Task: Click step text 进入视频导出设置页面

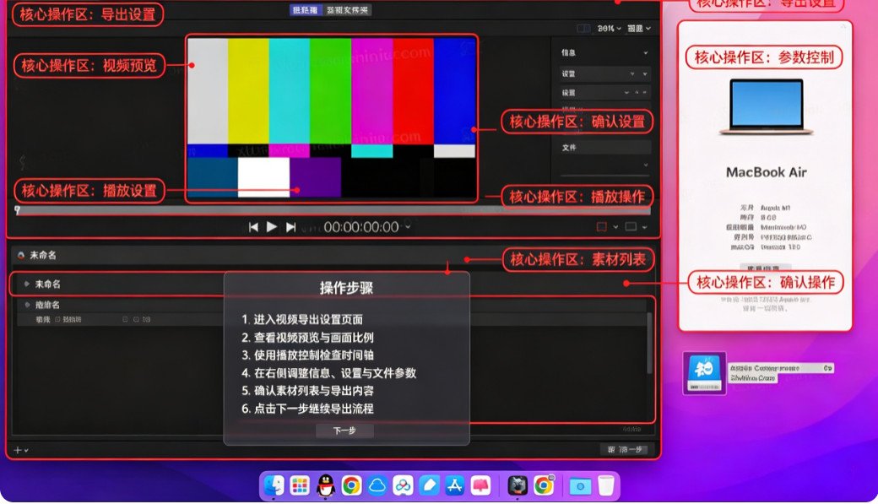Action: (308, 319)
